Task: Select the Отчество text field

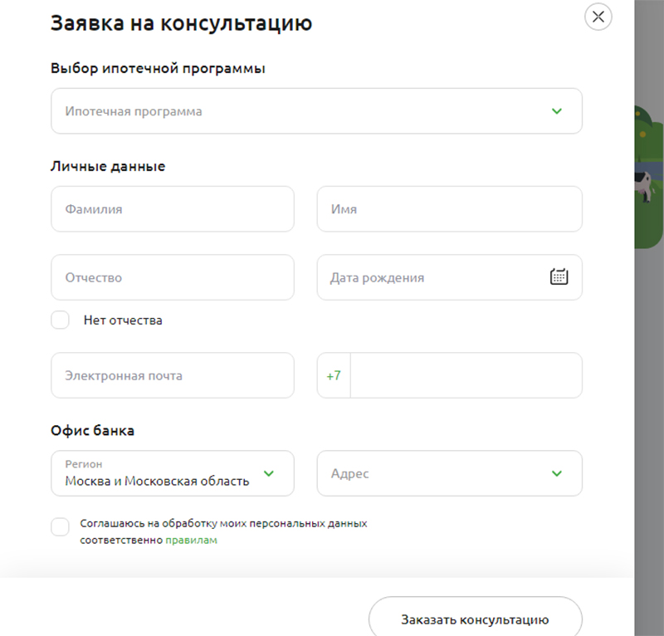Action: click(172, 277)
